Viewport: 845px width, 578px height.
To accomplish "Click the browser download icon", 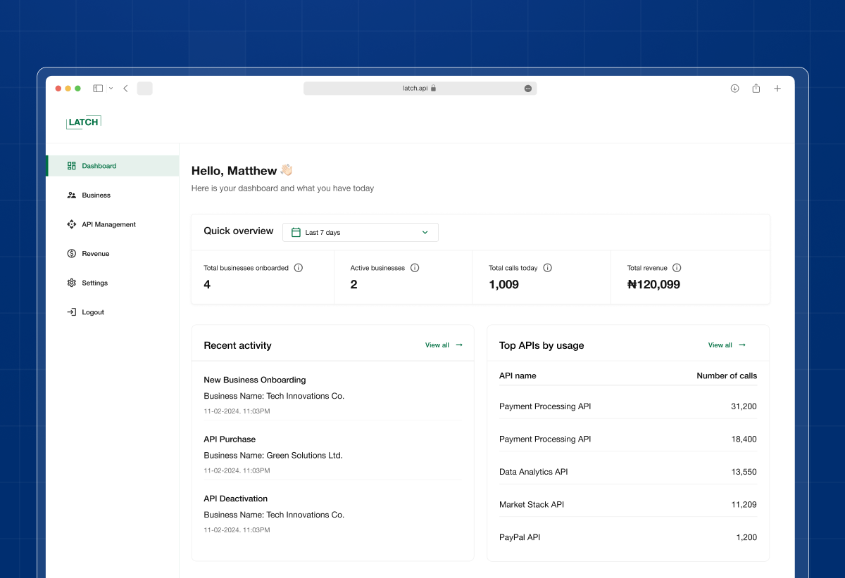I will pyautogui.click(x=734, y=89).
